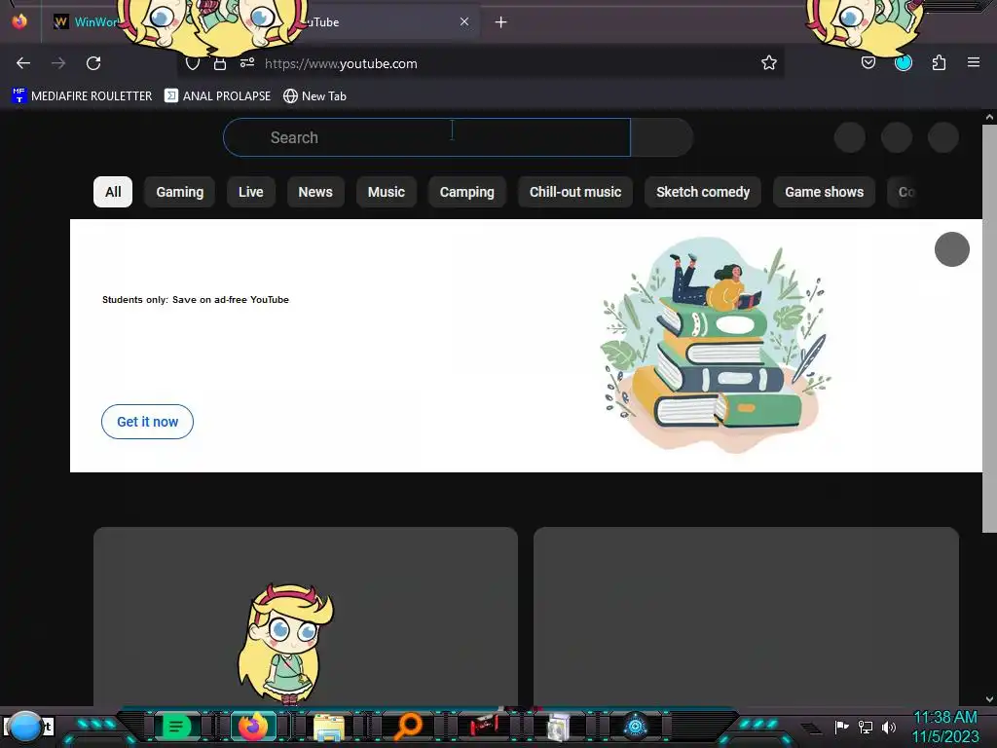
Task: Open the MEDIAFIRE ROULETTER bookmark
Action: 82,96
